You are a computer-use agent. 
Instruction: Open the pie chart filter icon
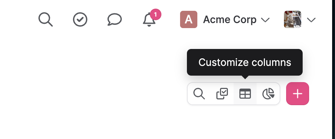tap(268, 94)
